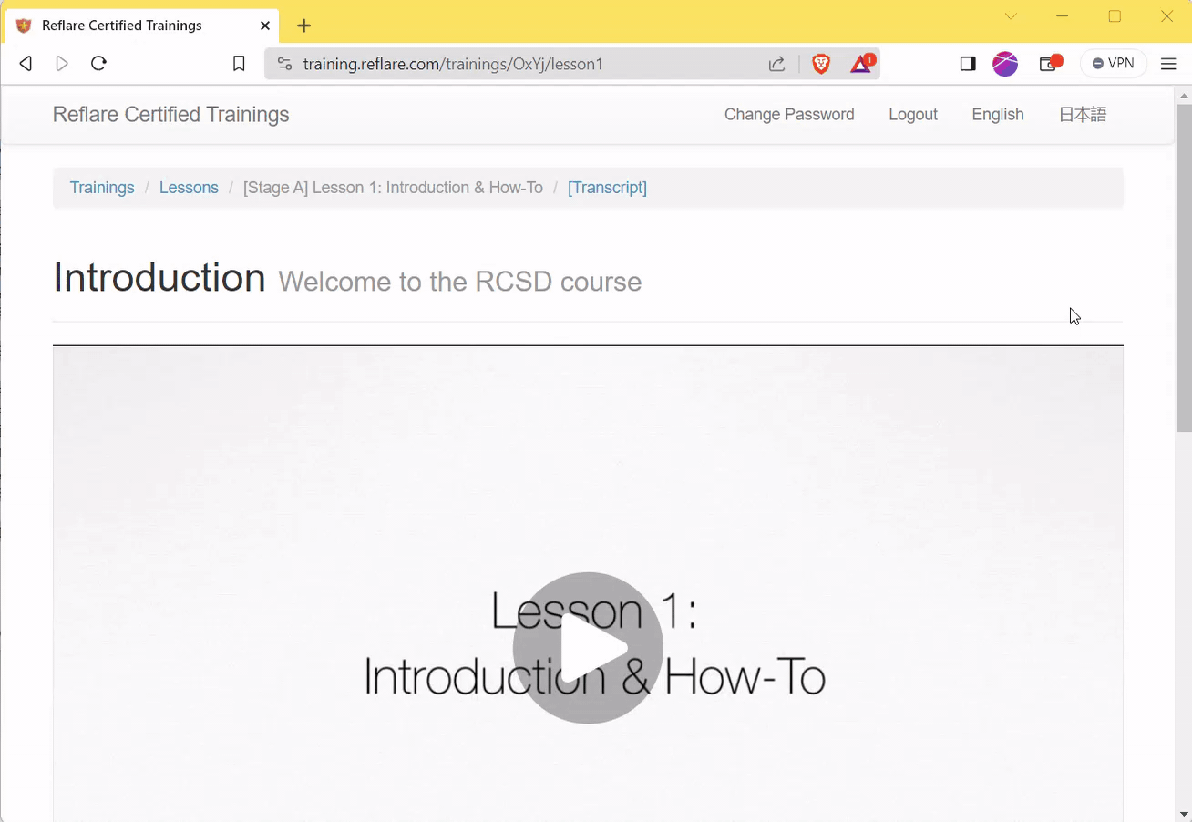The height and width of the screenshot is (822, 1192).
Task: Reload the page with the refresh icon
Action: tap(99, 64)
